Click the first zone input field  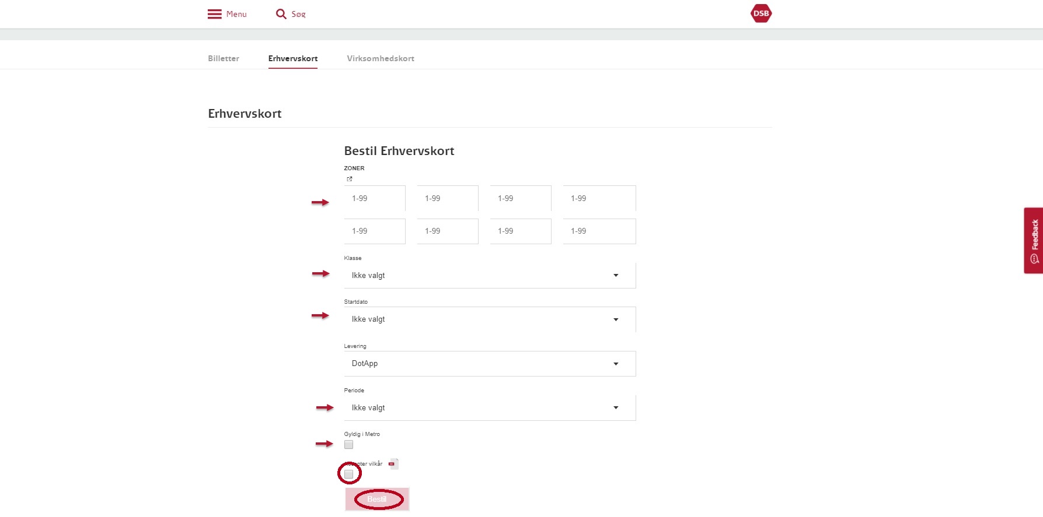375,198
